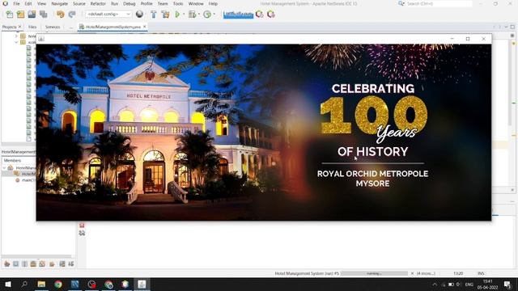Click the green Run Project icon
This screenshot has height=291, width=518.
tap(177, 15)
